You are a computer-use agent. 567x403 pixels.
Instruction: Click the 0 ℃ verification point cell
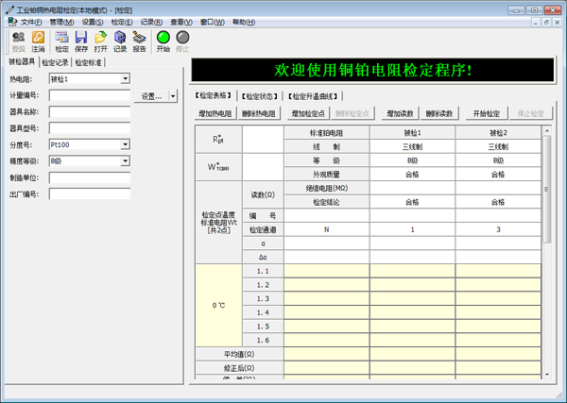click(219, 306)
